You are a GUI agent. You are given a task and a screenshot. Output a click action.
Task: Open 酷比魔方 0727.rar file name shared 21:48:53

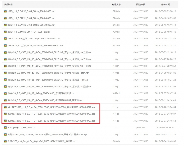tap(51, 121)
